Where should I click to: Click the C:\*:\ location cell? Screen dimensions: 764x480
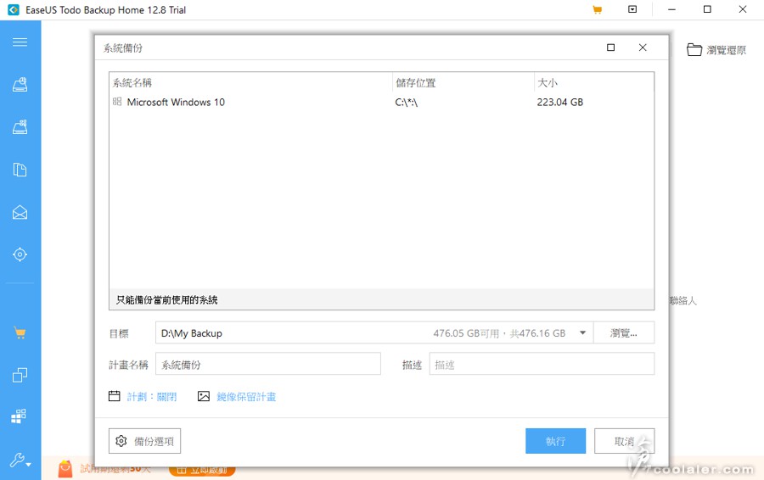coord(407,103)
